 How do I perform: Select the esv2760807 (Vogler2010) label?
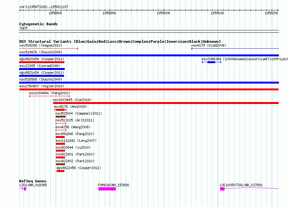coord(42,86)
